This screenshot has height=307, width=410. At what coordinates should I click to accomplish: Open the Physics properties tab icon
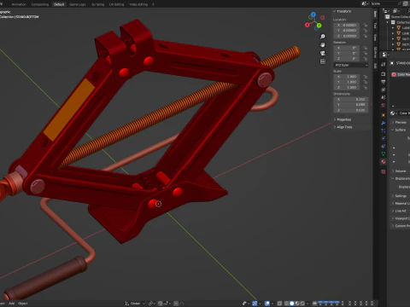click(384, 138)
